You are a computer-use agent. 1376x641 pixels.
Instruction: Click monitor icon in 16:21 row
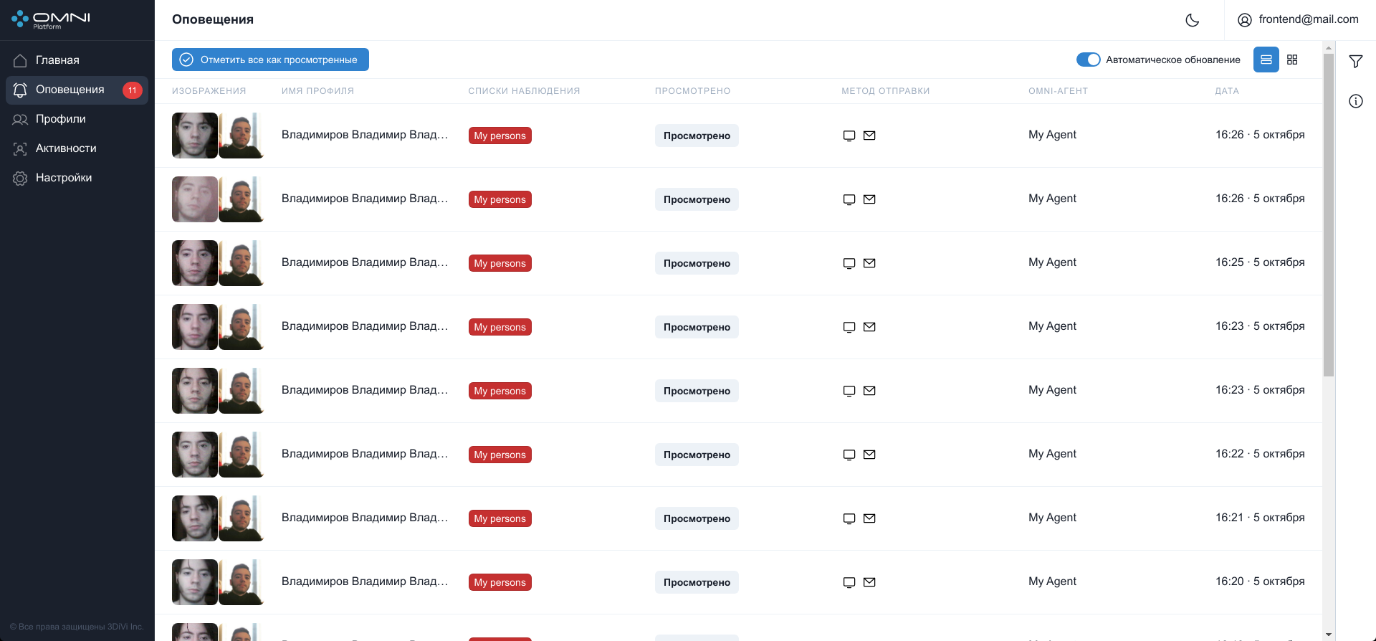click(849, 518)
